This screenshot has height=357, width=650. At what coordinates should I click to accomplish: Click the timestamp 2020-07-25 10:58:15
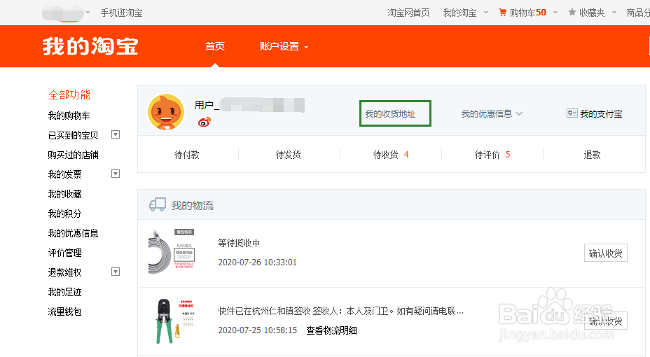coord(258,330)
